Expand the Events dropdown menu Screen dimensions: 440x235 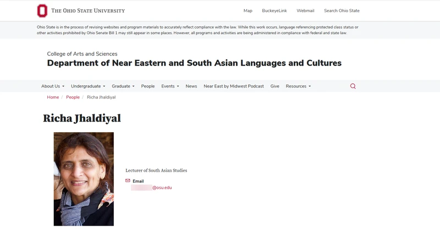click(170, 86)
